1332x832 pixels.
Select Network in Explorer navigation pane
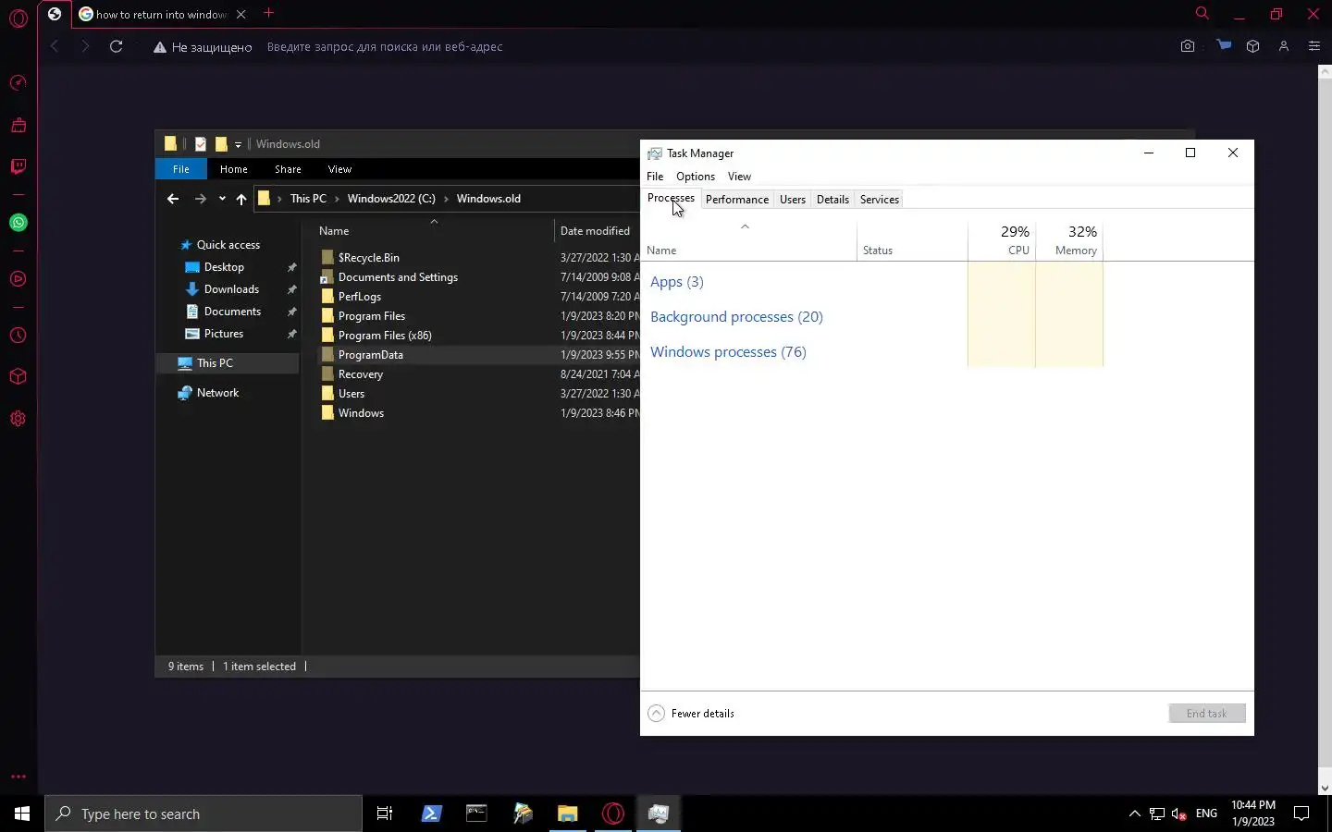[217, 393]
